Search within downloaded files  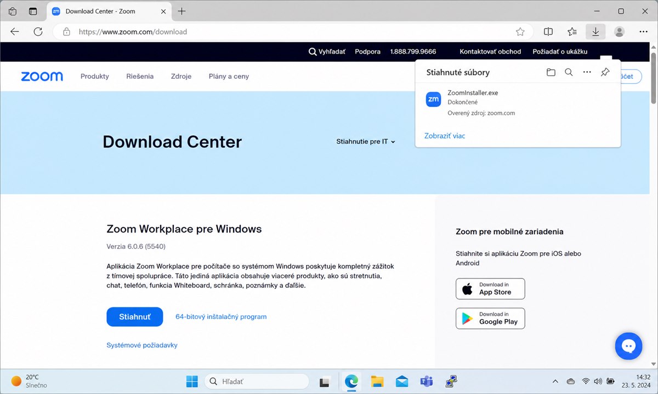569,72
